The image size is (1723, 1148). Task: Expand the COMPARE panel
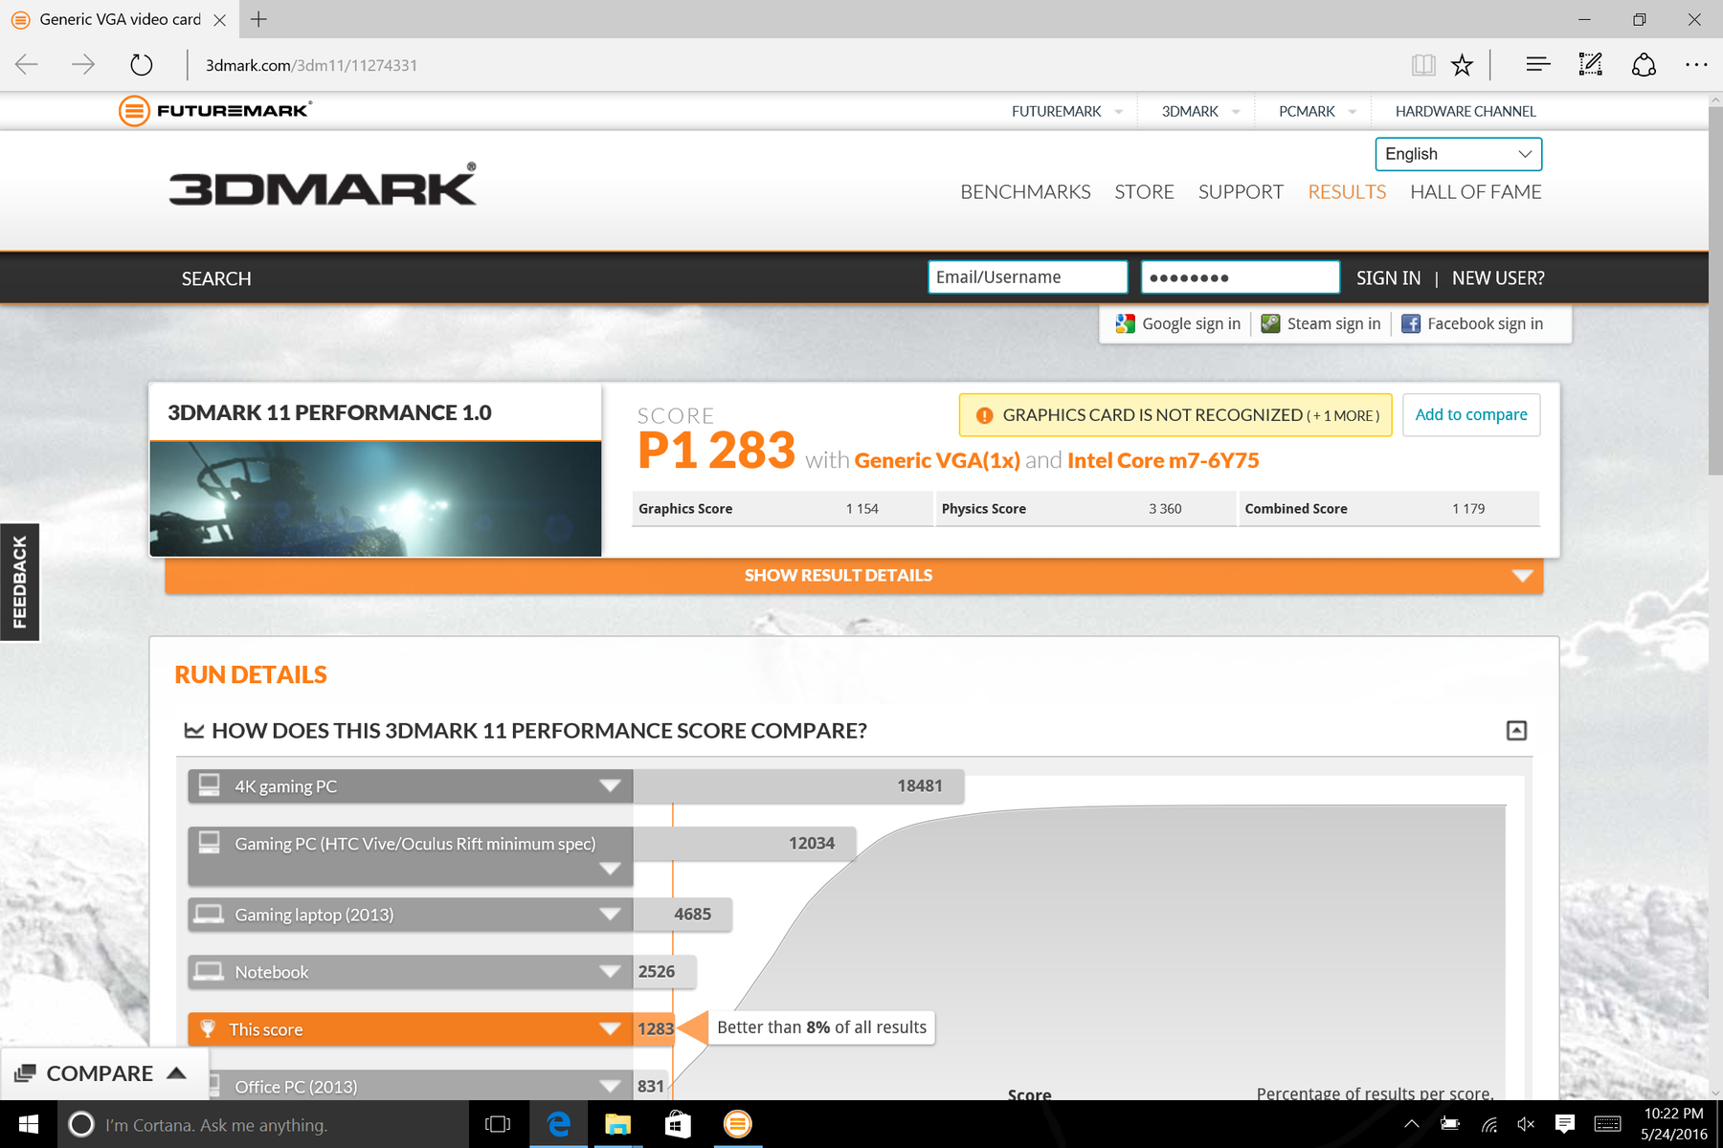[x=103, y=1073]
